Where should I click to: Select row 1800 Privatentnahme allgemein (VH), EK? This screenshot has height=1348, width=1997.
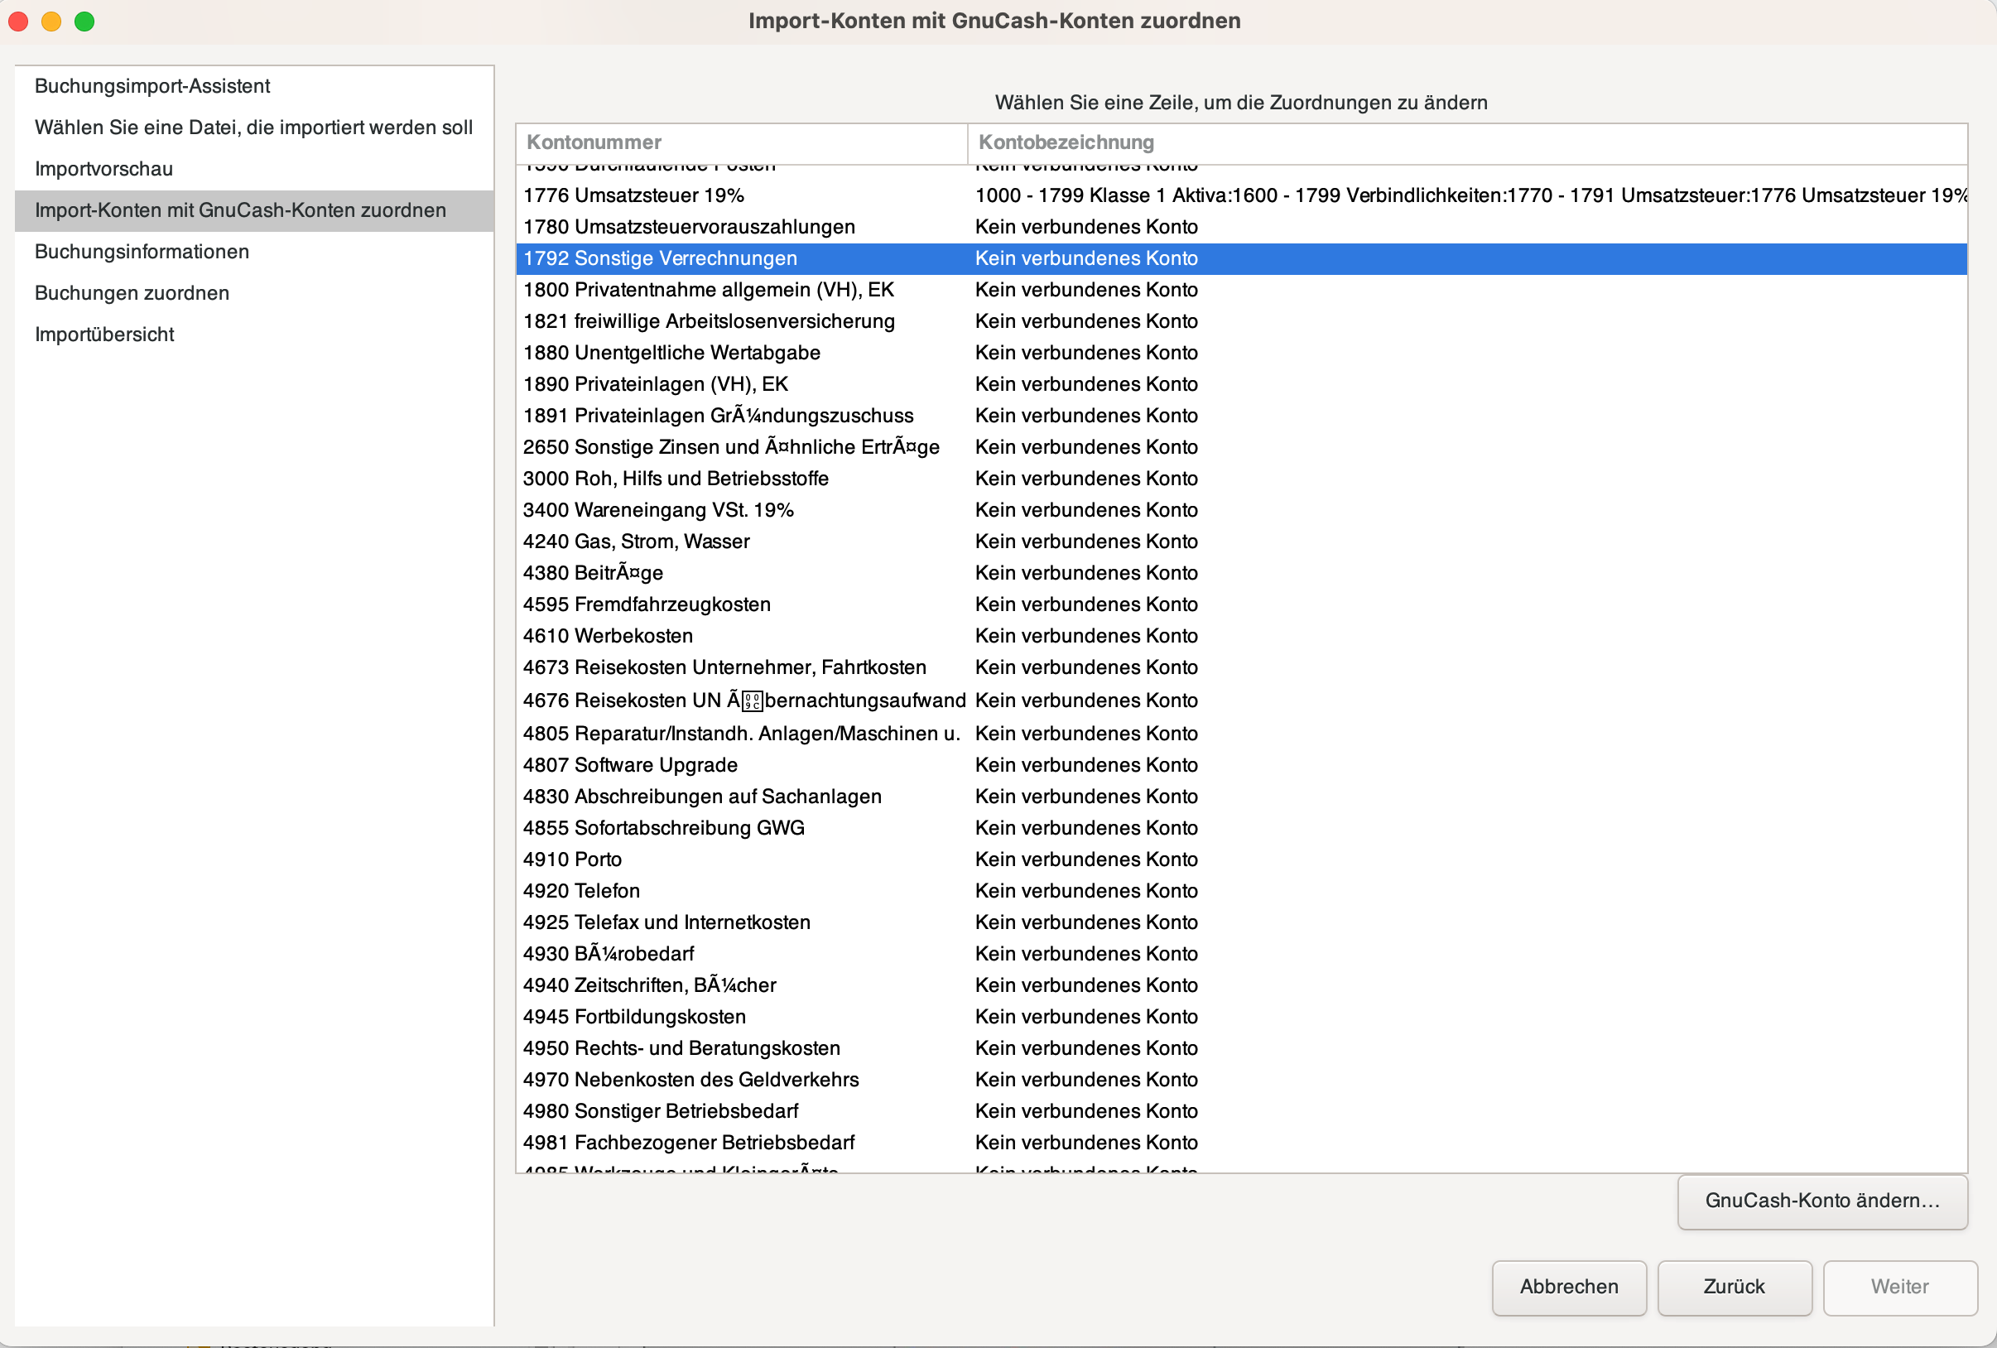[x=1241, y=290]
